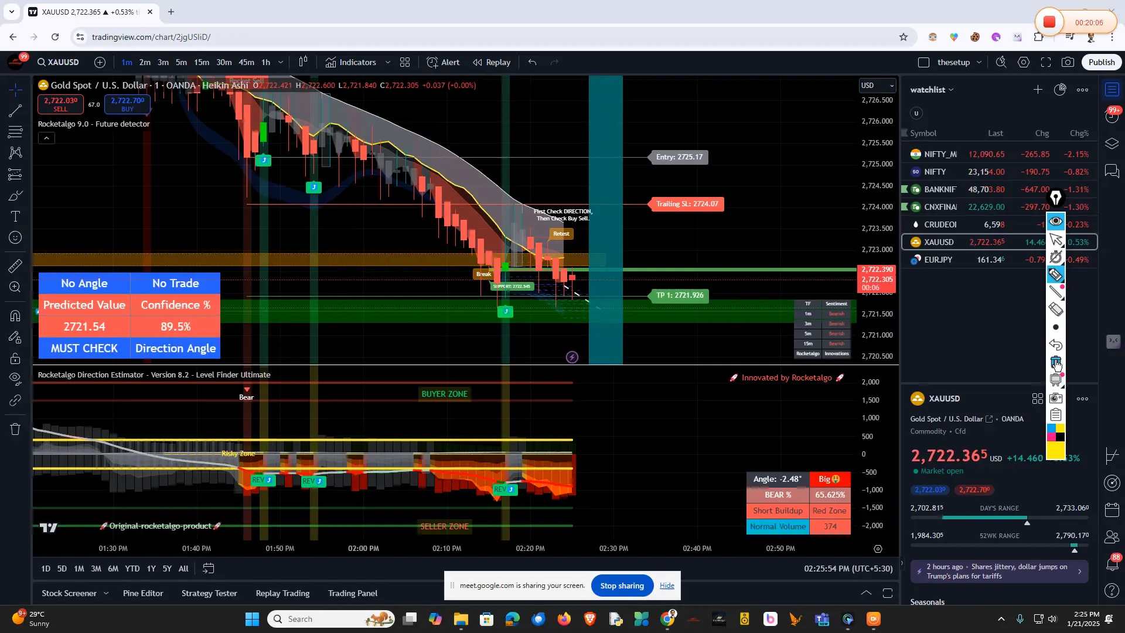This screenshot has height=633, width=1125.
Task: Take a chart snapshot camera icon
Action: click(1068, 62)
